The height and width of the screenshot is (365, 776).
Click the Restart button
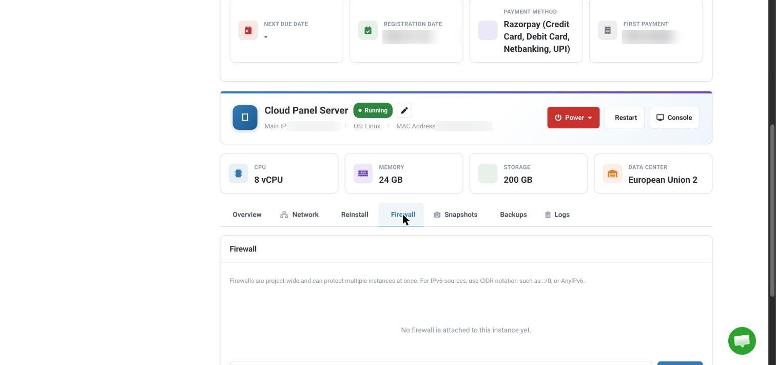coord(624,118)
